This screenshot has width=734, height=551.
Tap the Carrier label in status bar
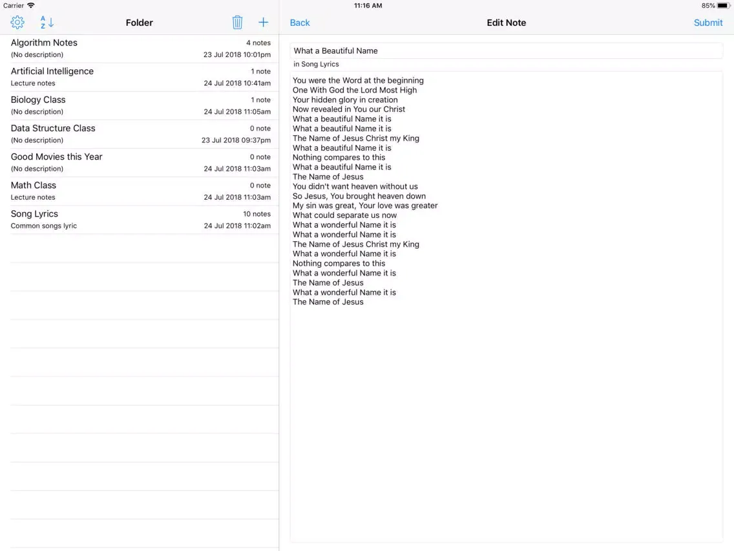pos(14,6)
